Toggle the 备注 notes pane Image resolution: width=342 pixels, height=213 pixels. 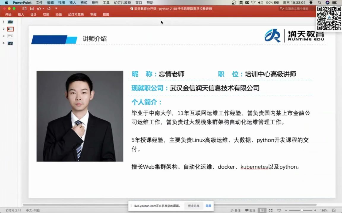(236, 210)
